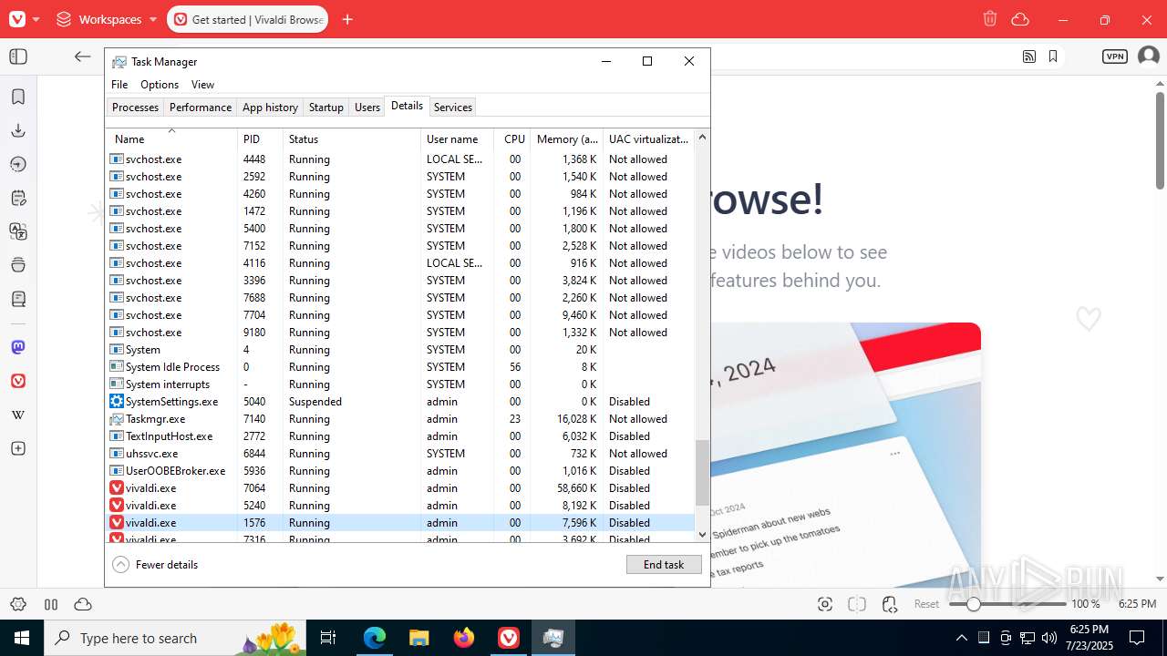The width and height of the screenshot is (1167, 656).
Task: Switch to the App history tab
Action: (270, 108)
